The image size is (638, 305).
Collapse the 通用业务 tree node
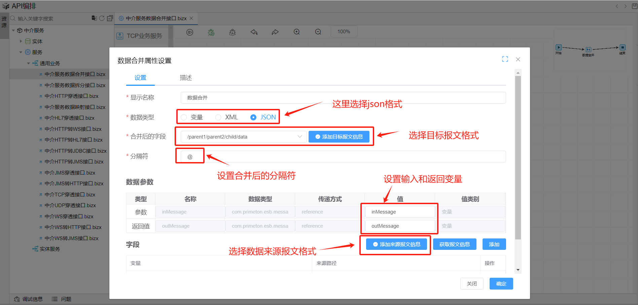pyautogui.click(x=29, y=63)
